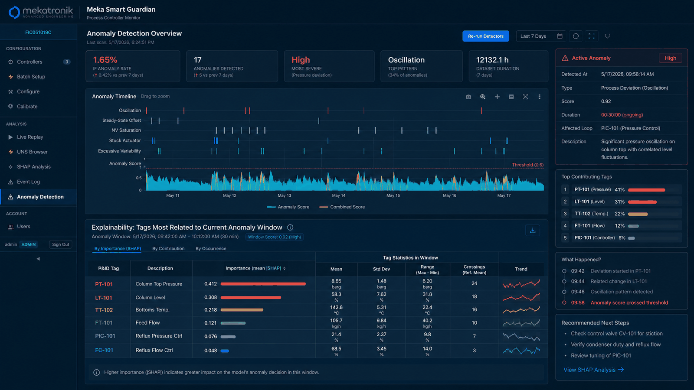The image size is (694, 390).
Task: Go to Configure section
Action: coord(38,91)
